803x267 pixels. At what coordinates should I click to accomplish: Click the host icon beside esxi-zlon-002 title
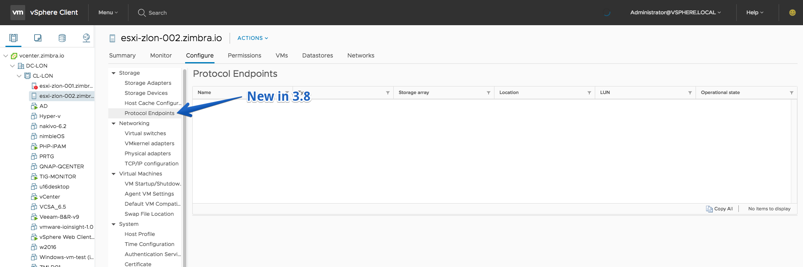pos(112,38)
